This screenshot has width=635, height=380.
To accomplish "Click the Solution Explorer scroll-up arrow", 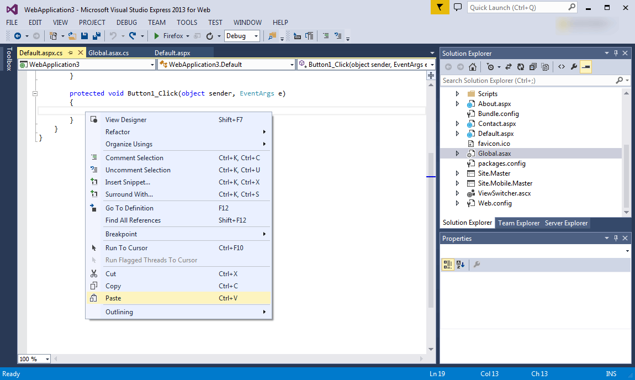I will click(626, 93).
